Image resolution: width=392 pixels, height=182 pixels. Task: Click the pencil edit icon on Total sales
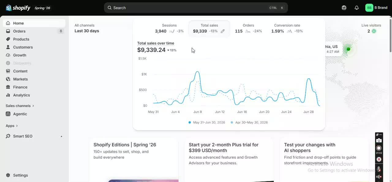(223, 31)
